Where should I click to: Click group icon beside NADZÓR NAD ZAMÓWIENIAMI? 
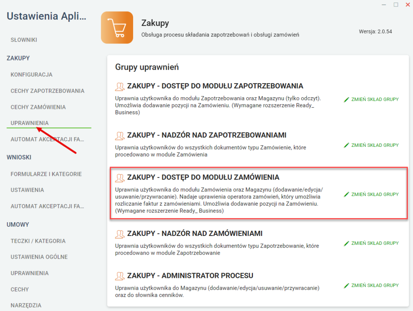pos(119,234)
